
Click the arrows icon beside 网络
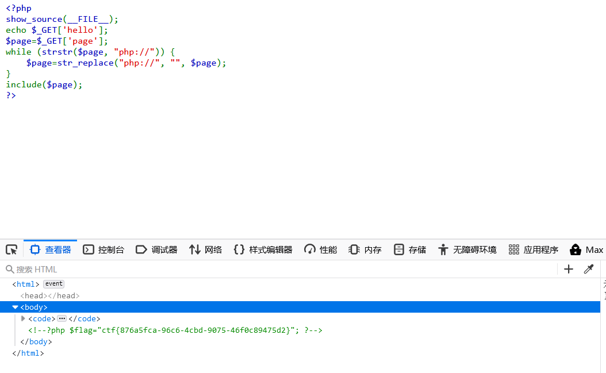195,249
